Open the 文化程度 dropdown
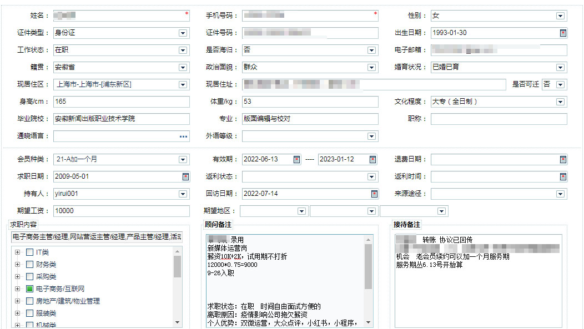584x329 pixels. (560, 102)
